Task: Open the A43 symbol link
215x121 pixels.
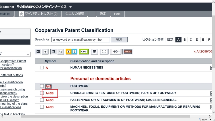Action: pyautogui.click(x=48, y=86)
